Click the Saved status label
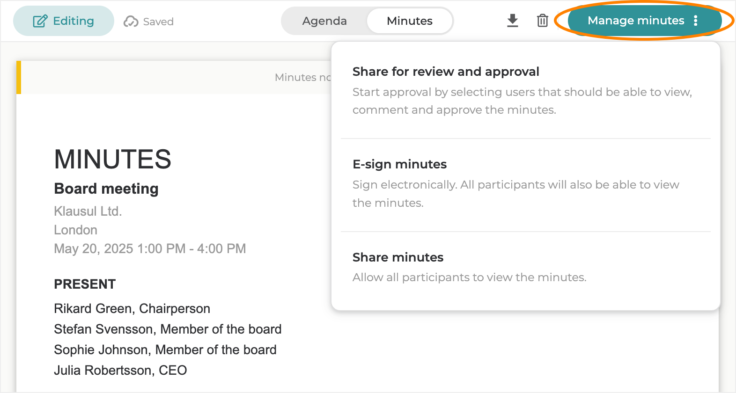This screenshot has height=393, width=736. (158, 22)
